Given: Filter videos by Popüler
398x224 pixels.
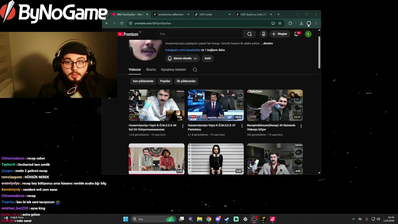Looking at the screenshot, I should pos(165,81).
